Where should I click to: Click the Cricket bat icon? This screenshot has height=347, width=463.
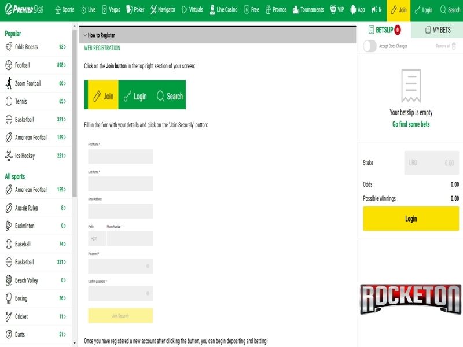(x=9, y=316)
